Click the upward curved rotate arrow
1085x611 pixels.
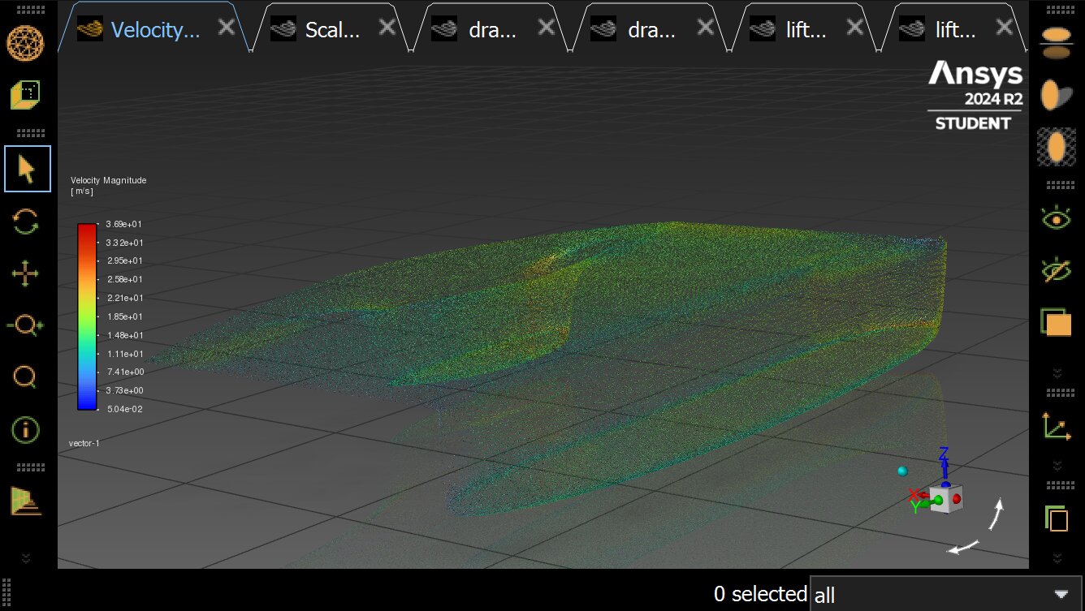tap(996, 513)
